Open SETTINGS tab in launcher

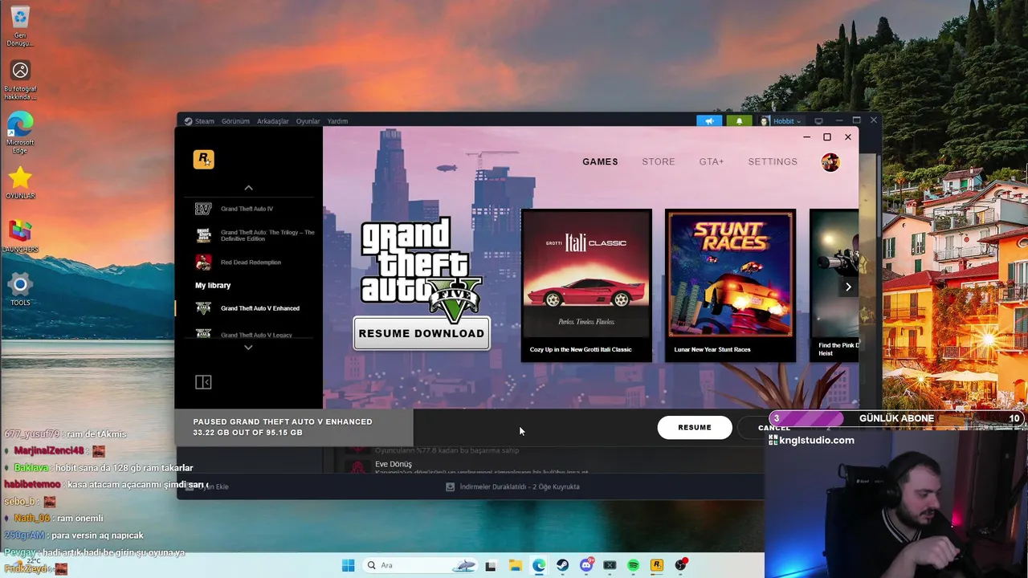tap(773, 162)
